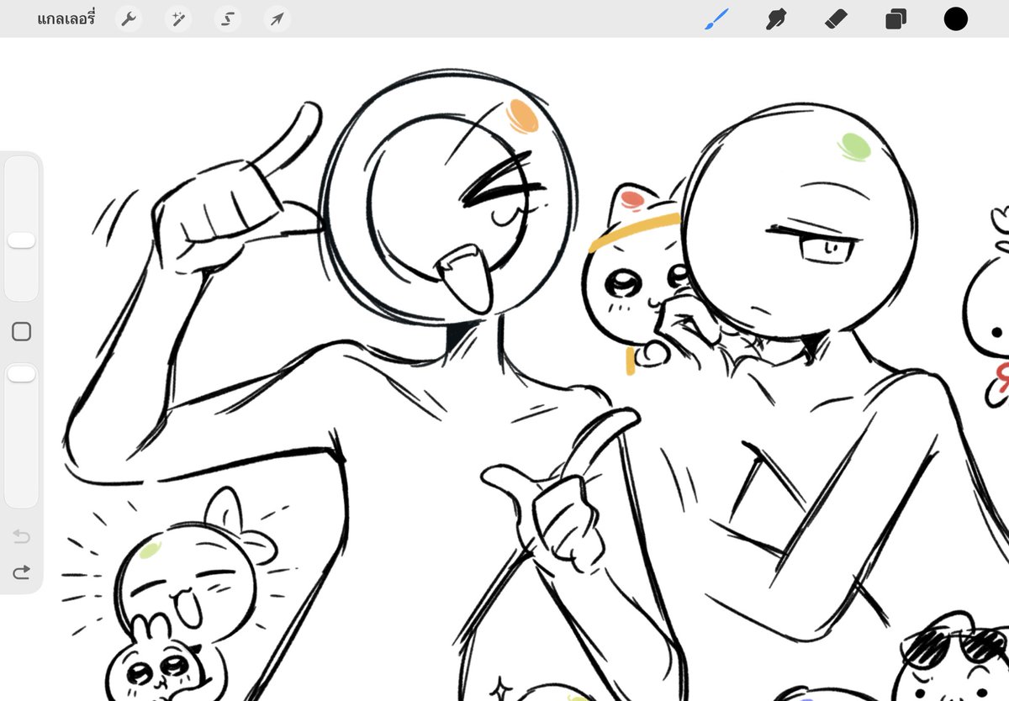Open the Gallery (แกลเลอรี่) link
Viewport: 1009px width, 701px height.
[66, 18]
